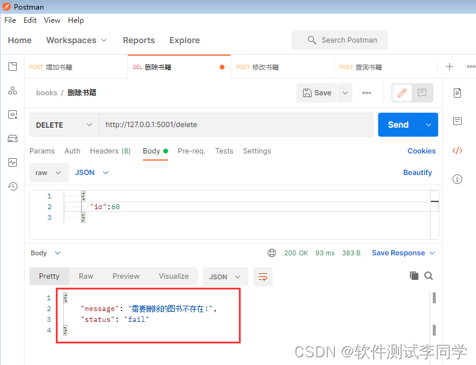Open request body JSON format dropdown
Viewport: 476px width, 365px height.
(92, 173)
